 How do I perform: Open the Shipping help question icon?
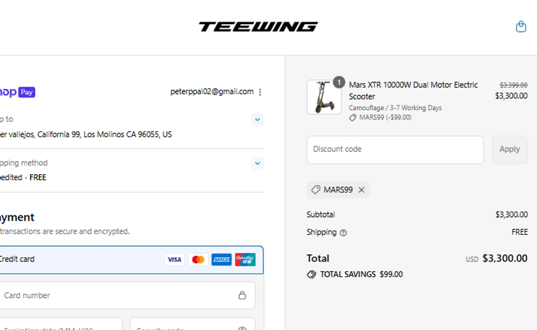343,233
